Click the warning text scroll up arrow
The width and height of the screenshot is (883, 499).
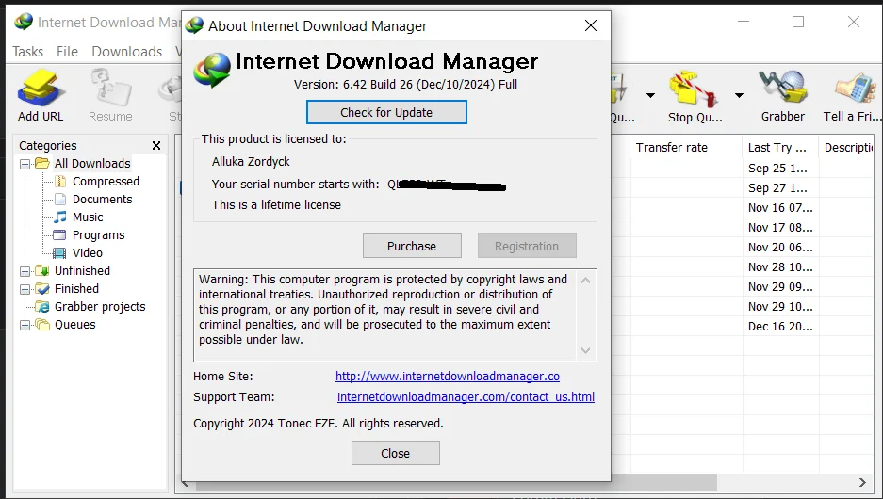pos(585,281)
